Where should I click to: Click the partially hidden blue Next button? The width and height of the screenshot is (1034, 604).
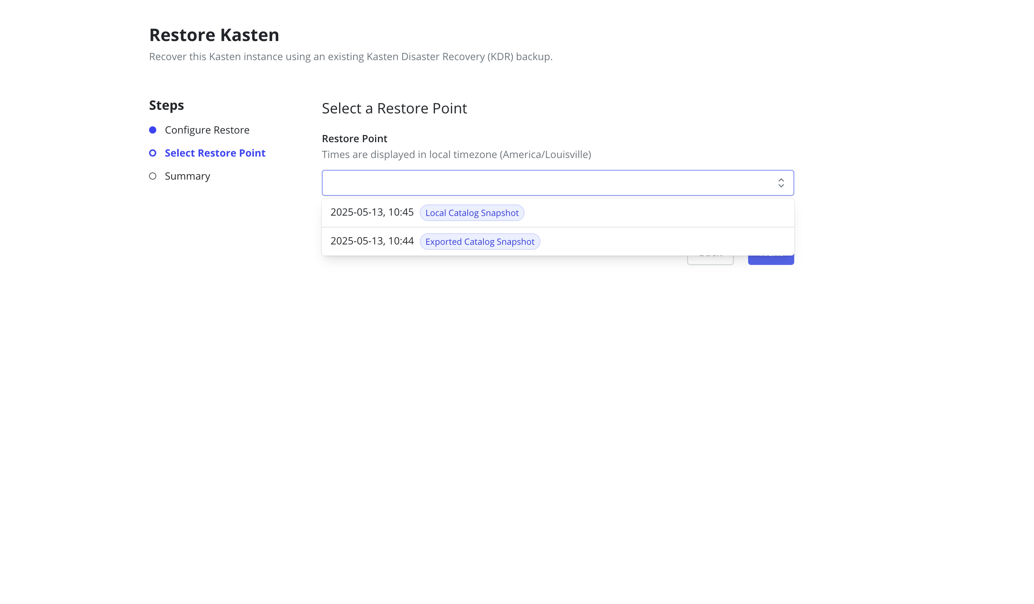pos(771,260)
